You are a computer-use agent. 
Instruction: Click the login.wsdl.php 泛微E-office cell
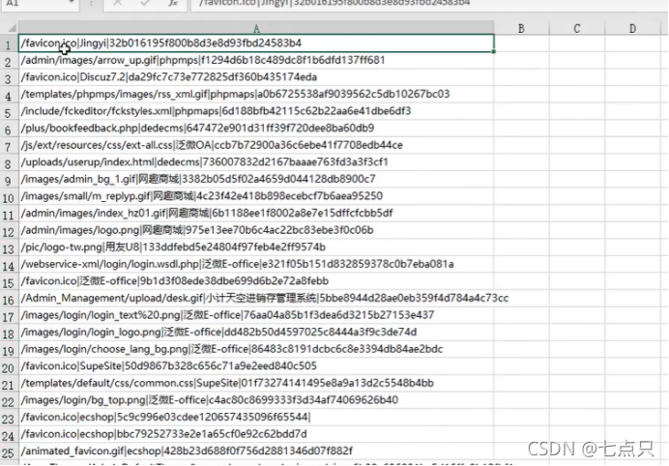pyautogui.click(x=256, y=264)
